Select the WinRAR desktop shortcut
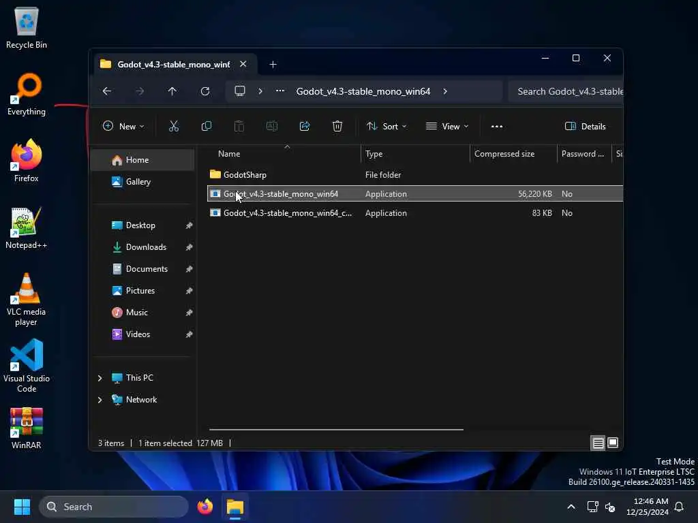Image resolution: width=698 pixels, height=523 pixels. point(27,428)
